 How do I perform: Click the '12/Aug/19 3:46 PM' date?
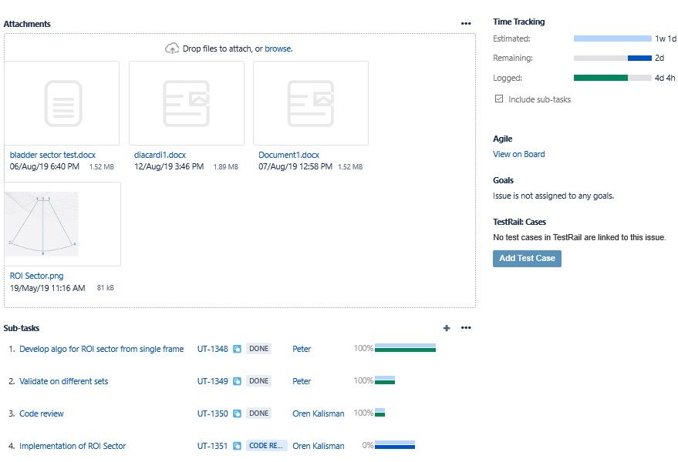pos(169,166)
